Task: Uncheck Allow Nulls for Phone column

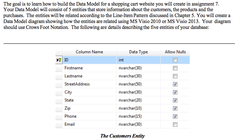Action: click(175, 116)
